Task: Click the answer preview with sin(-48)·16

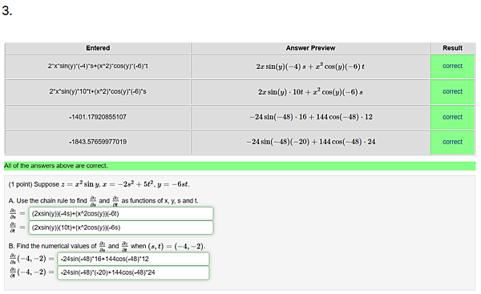Action: click(x=310, y=117)
